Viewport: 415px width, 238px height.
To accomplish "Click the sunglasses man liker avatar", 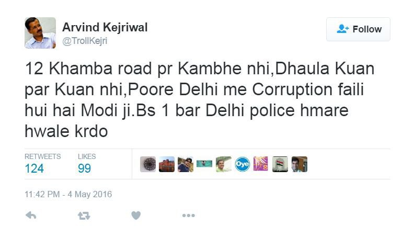I will (x=186, y=164).
